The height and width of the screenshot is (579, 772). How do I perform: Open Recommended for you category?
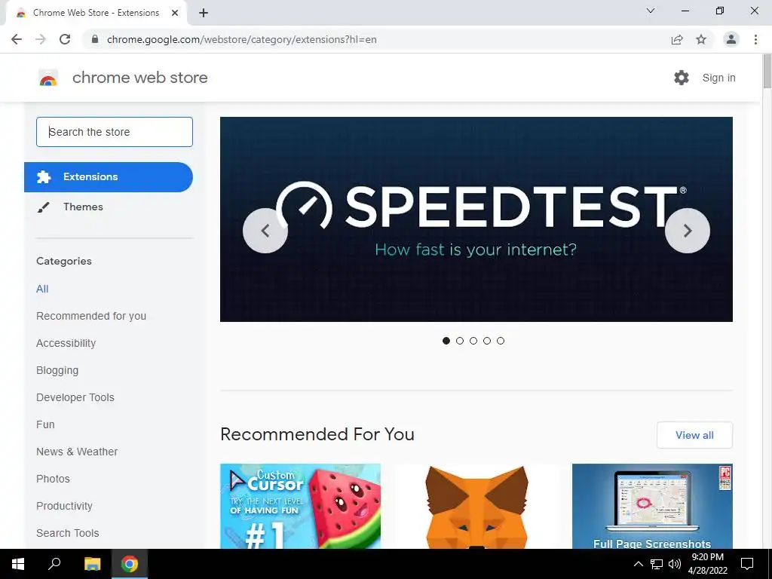click(91, 316)
